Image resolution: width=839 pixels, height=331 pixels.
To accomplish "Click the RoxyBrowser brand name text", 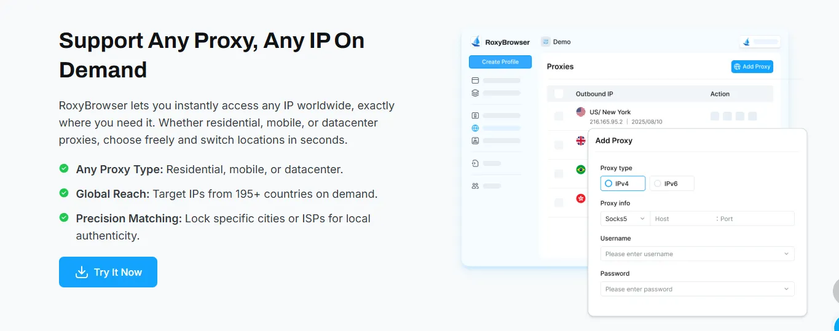I will [508, 42].
